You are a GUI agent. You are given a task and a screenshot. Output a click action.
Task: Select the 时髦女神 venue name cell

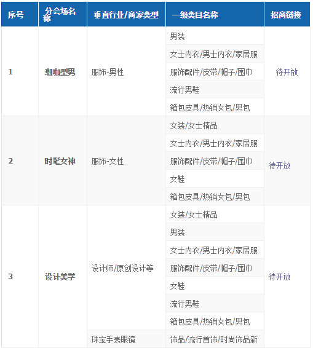63,160
